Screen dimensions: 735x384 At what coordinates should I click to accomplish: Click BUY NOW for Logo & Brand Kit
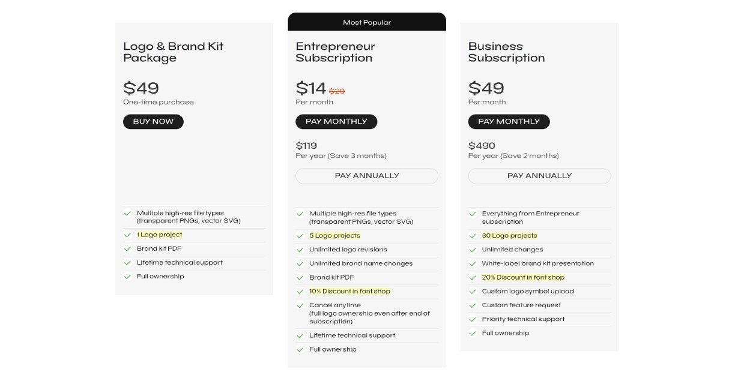tap(153, 122)
